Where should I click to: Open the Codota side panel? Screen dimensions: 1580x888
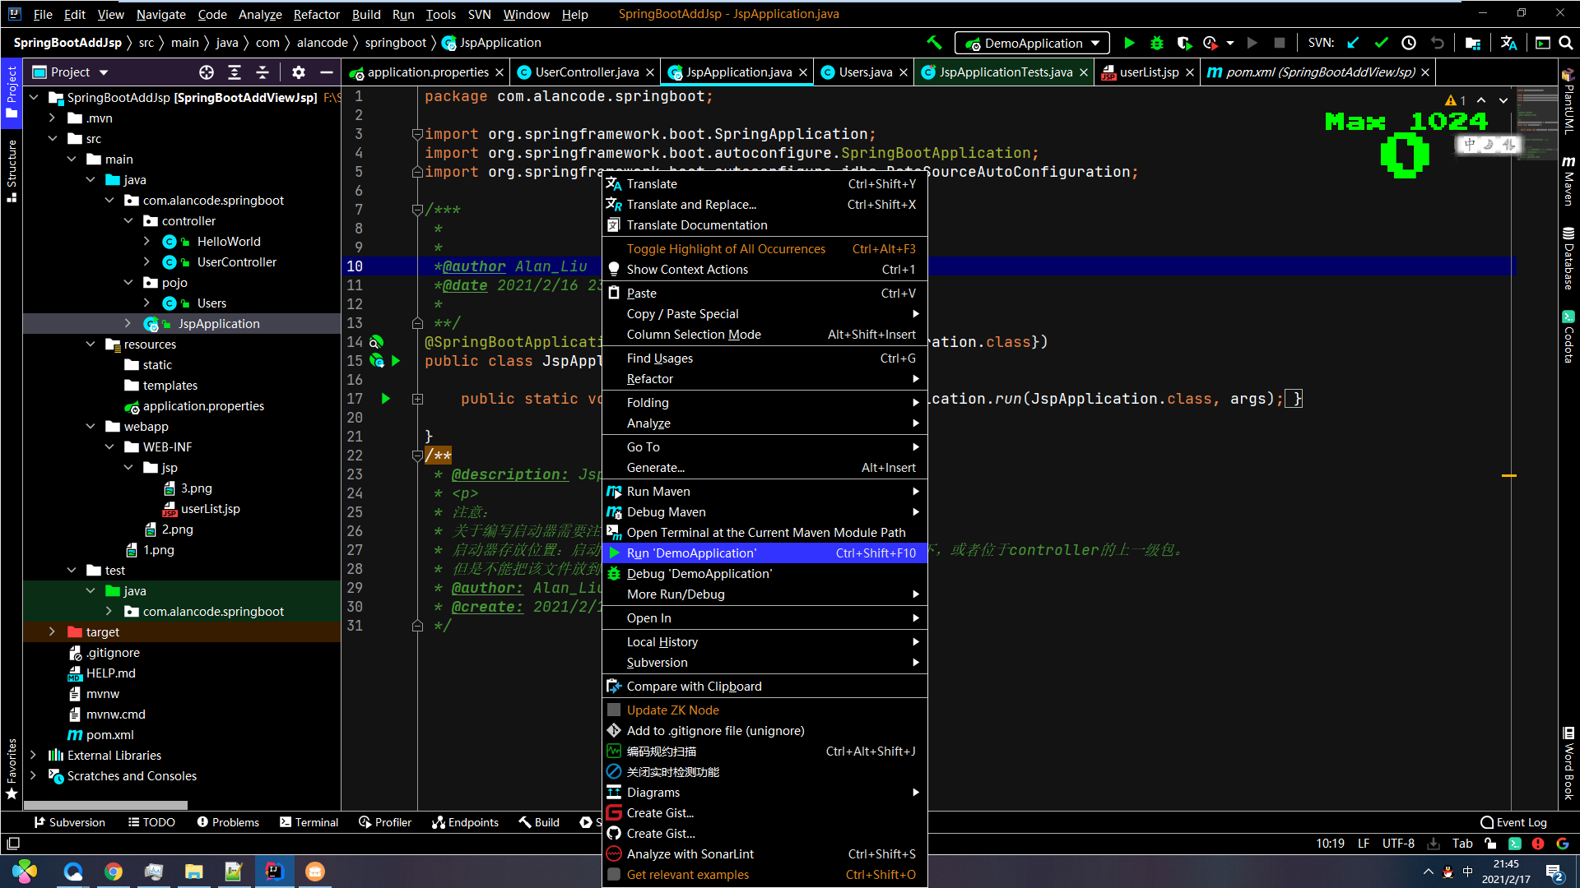(1568, 336)
